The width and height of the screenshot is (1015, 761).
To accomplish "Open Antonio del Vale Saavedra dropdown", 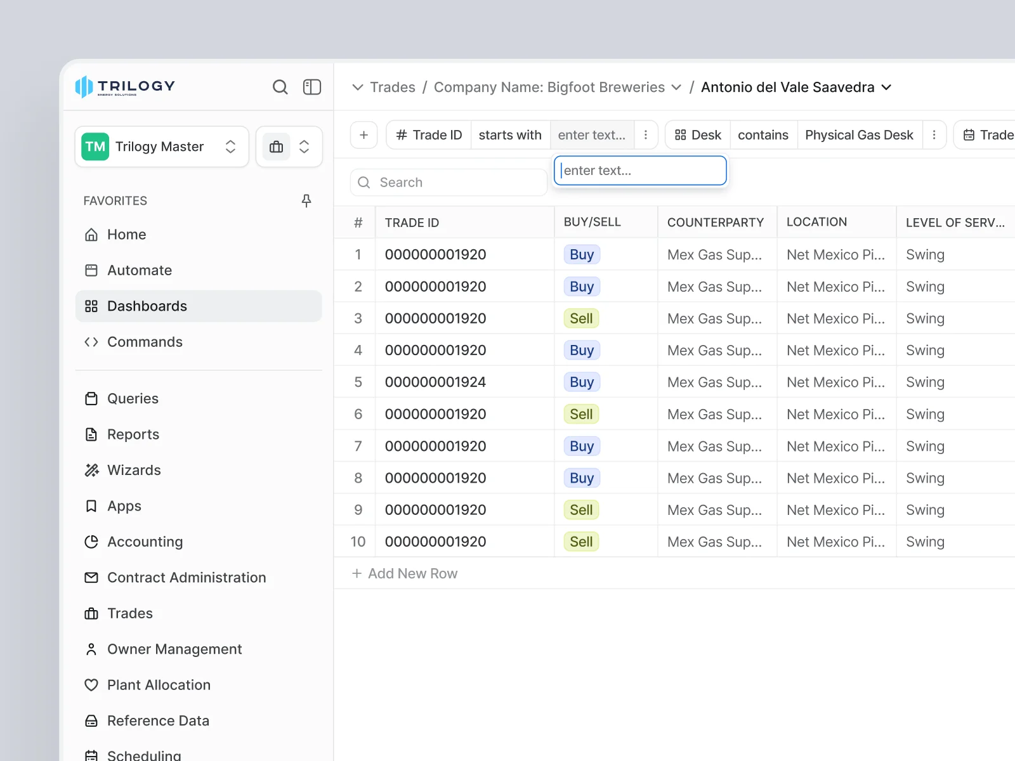I will [x=886, y=88].
